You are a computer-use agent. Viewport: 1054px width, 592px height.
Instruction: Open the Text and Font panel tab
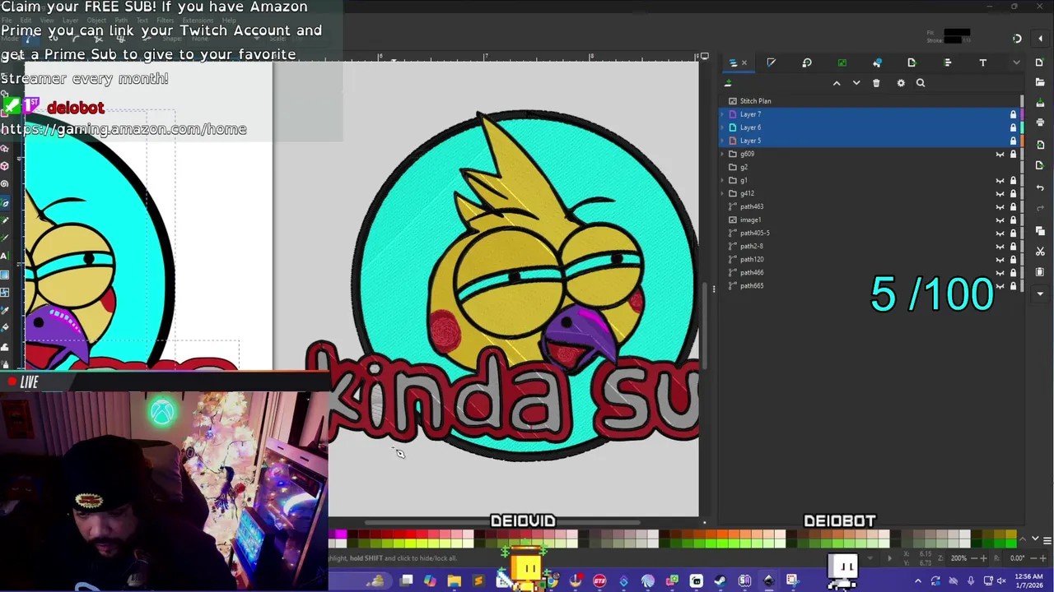click(x=982, y=62)
